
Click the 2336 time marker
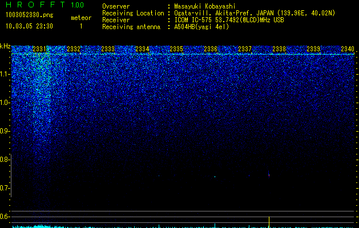pos(211,48)
